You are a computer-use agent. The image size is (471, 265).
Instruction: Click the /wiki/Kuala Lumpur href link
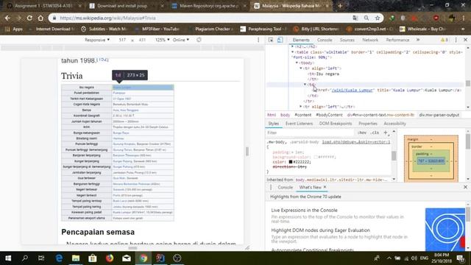pos(353,90)
